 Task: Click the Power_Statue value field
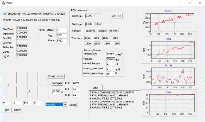pos(62,30)
